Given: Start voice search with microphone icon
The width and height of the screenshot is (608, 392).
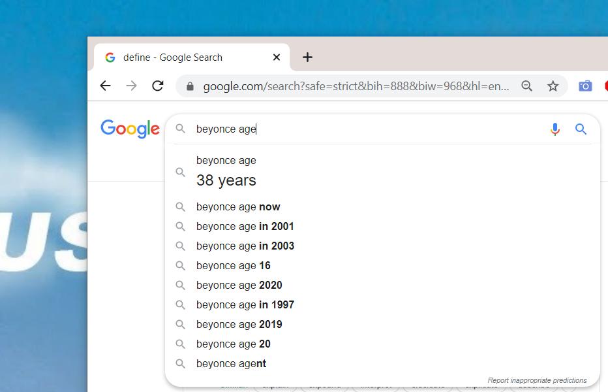Looking at the screenshot, I should 555,129.
